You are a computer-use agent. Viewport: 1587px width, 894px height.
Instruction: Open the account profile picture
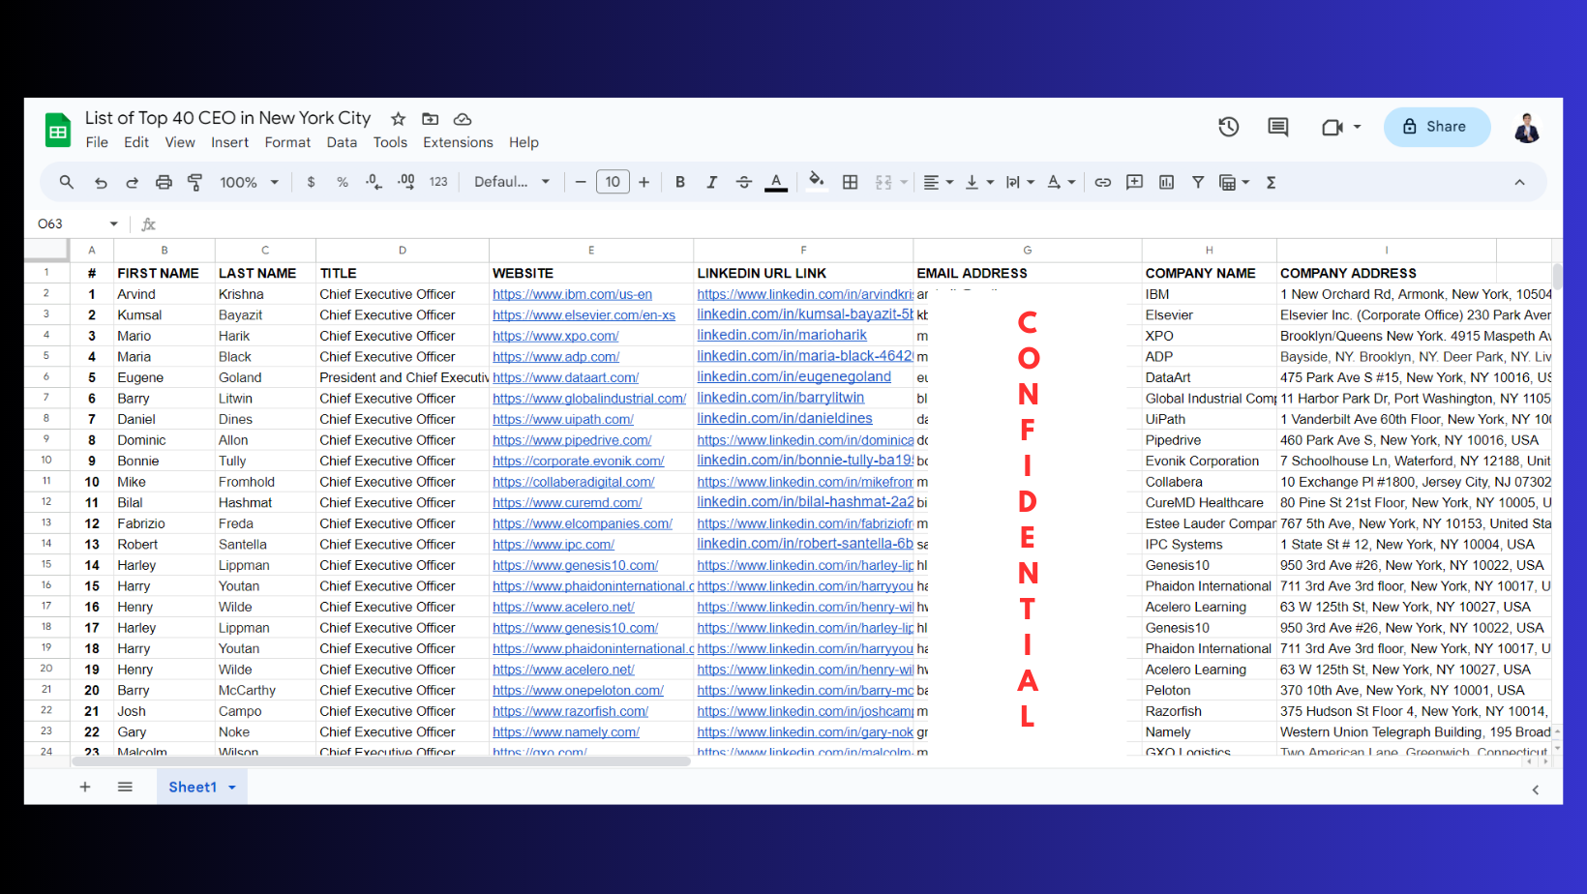[x=1527, y=127]
